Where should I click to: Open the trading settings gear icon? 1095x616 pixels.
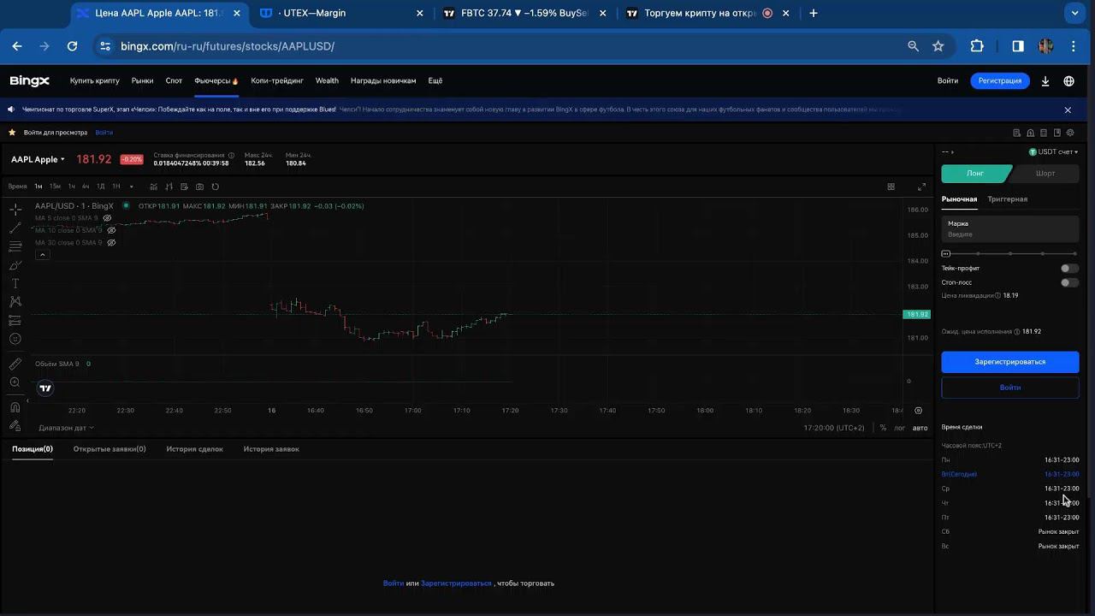pos(1070,133)
